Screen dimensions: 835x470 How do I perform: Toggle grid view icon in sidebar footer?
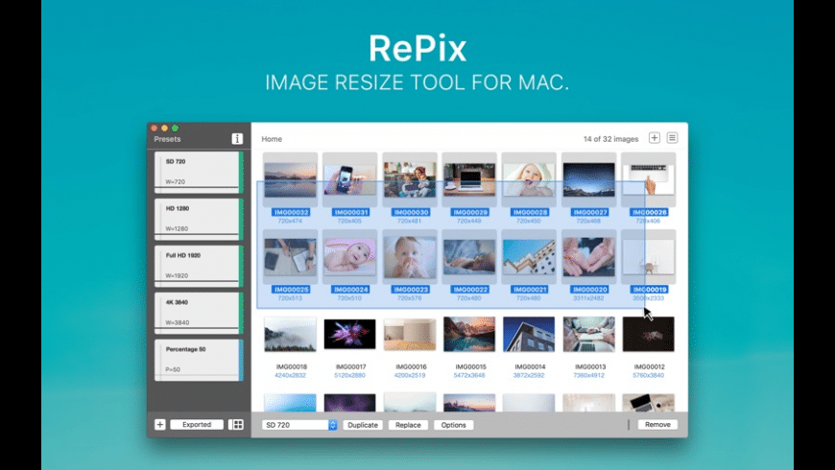236,424
